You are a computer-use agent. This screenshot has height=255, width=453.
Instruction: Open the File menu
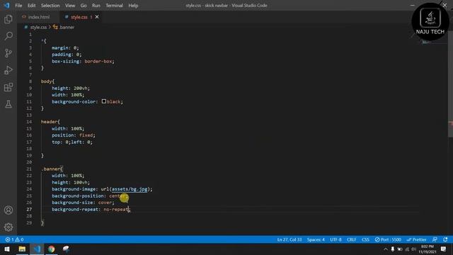coord(18,6)
